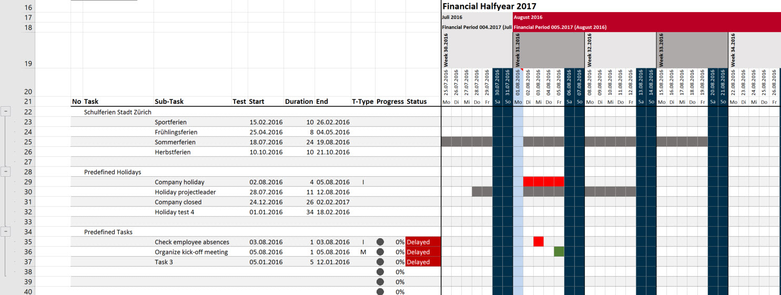Select the Sub-Task column header

(x=169, y=101)
